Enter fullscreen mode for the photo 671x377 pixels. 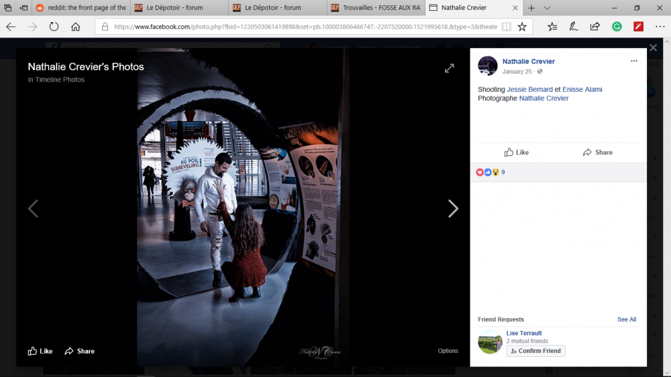(450, 68)
